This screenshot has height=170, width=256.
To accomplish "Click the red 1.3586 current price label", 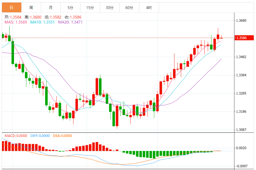I will (x=244, y=38).
